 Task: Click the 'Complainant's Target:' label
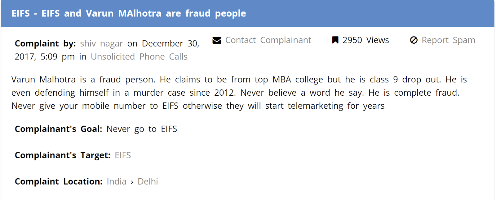(x=62, y=155)
